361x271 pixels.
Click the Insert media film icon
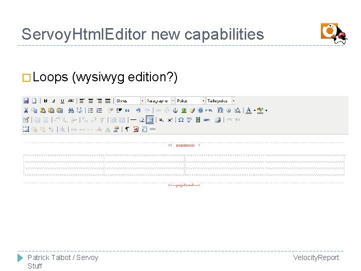(x=198, y=120)
